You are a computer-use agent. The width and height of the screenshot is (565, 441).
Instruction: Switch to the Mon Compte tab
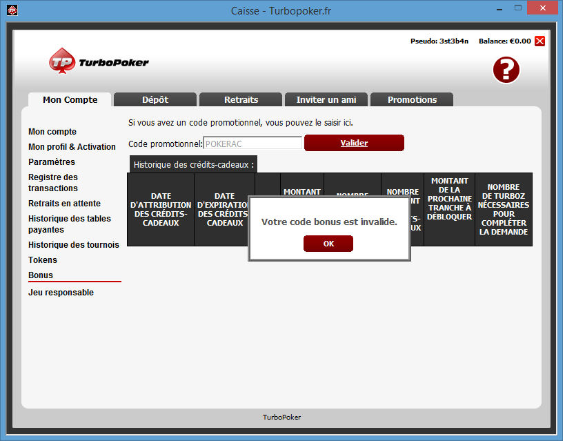tap(70, 99)
